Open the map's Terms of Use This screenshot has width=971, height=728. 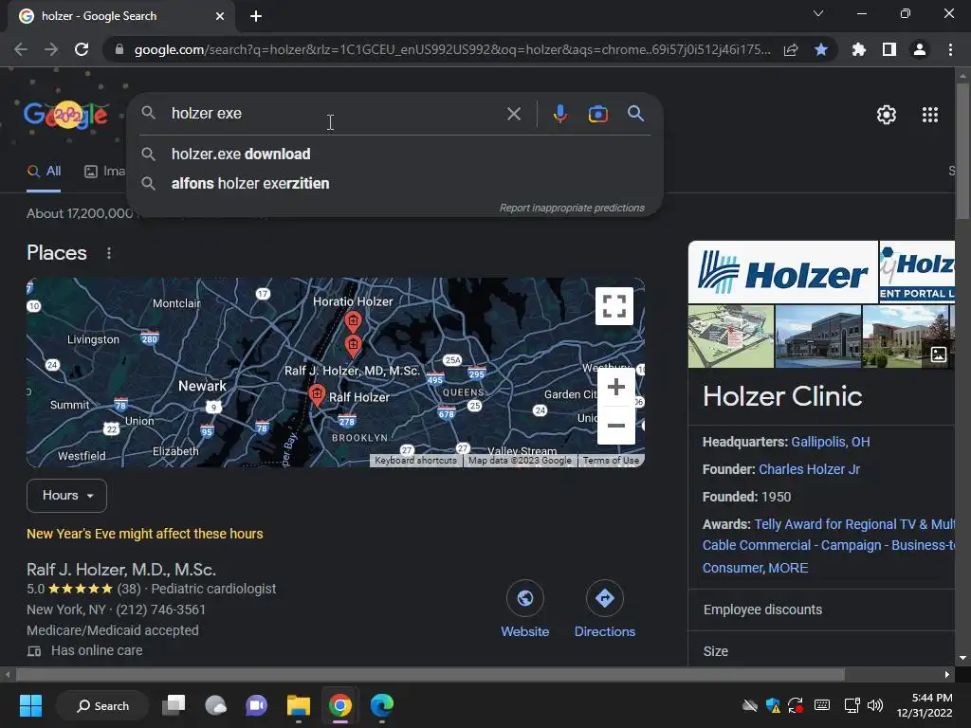612,461
